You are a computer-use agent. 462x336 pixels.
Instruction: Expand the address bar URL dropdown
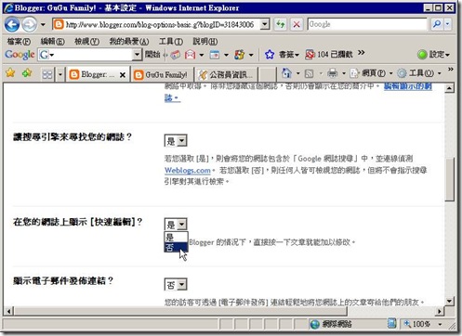[x=265, y=24]
